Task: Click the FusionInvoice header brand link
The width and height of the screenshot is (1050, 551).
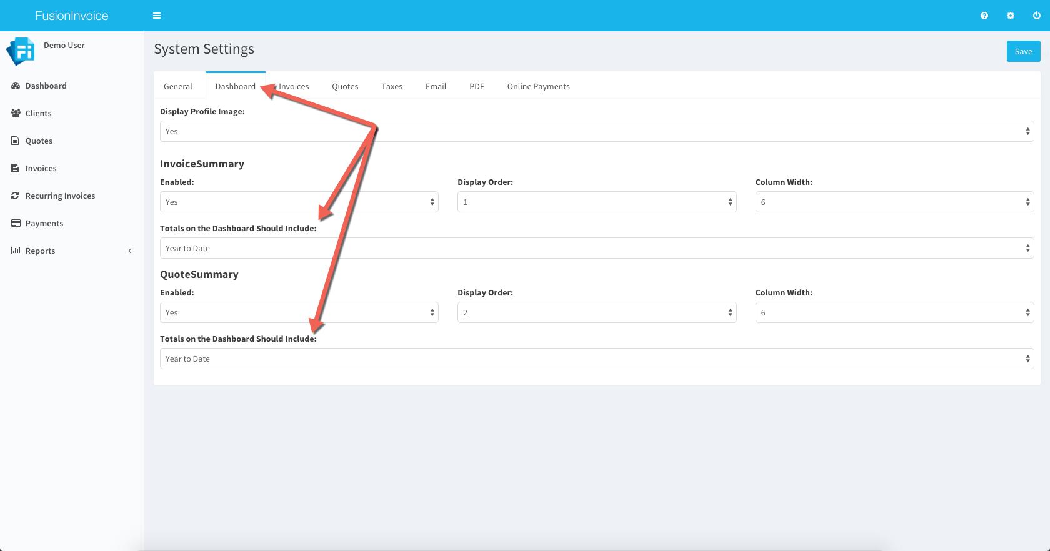Action: [72, 16]
